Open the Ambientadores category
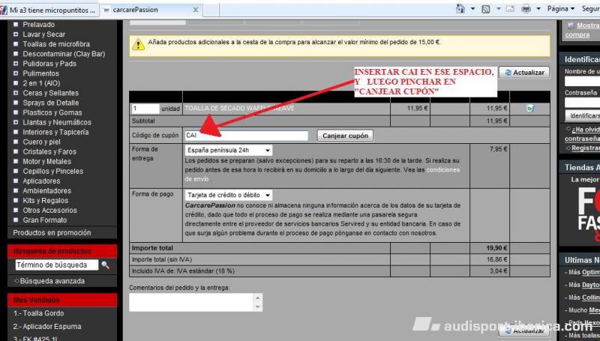The image size is (600, 341). point(47,191)
